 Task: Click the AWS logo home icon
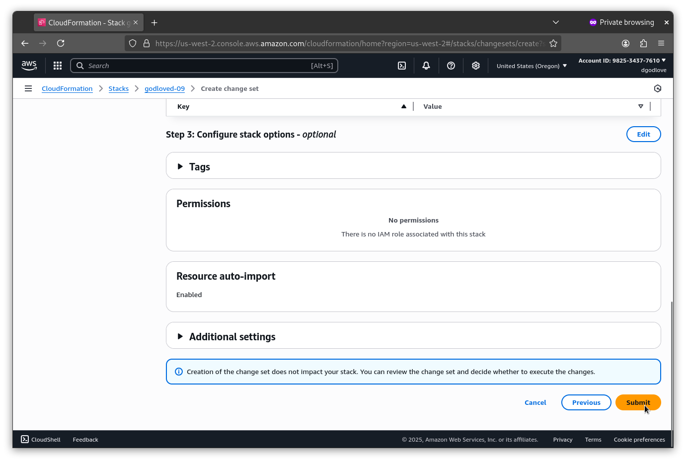point(29,66)
